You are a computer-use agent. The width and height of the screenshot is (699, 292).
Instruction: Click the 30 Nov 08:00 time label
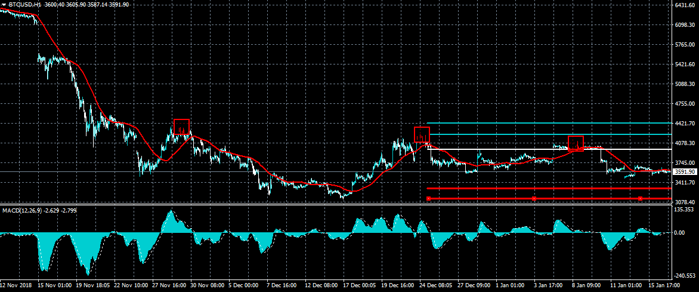[x=208, y=285]
